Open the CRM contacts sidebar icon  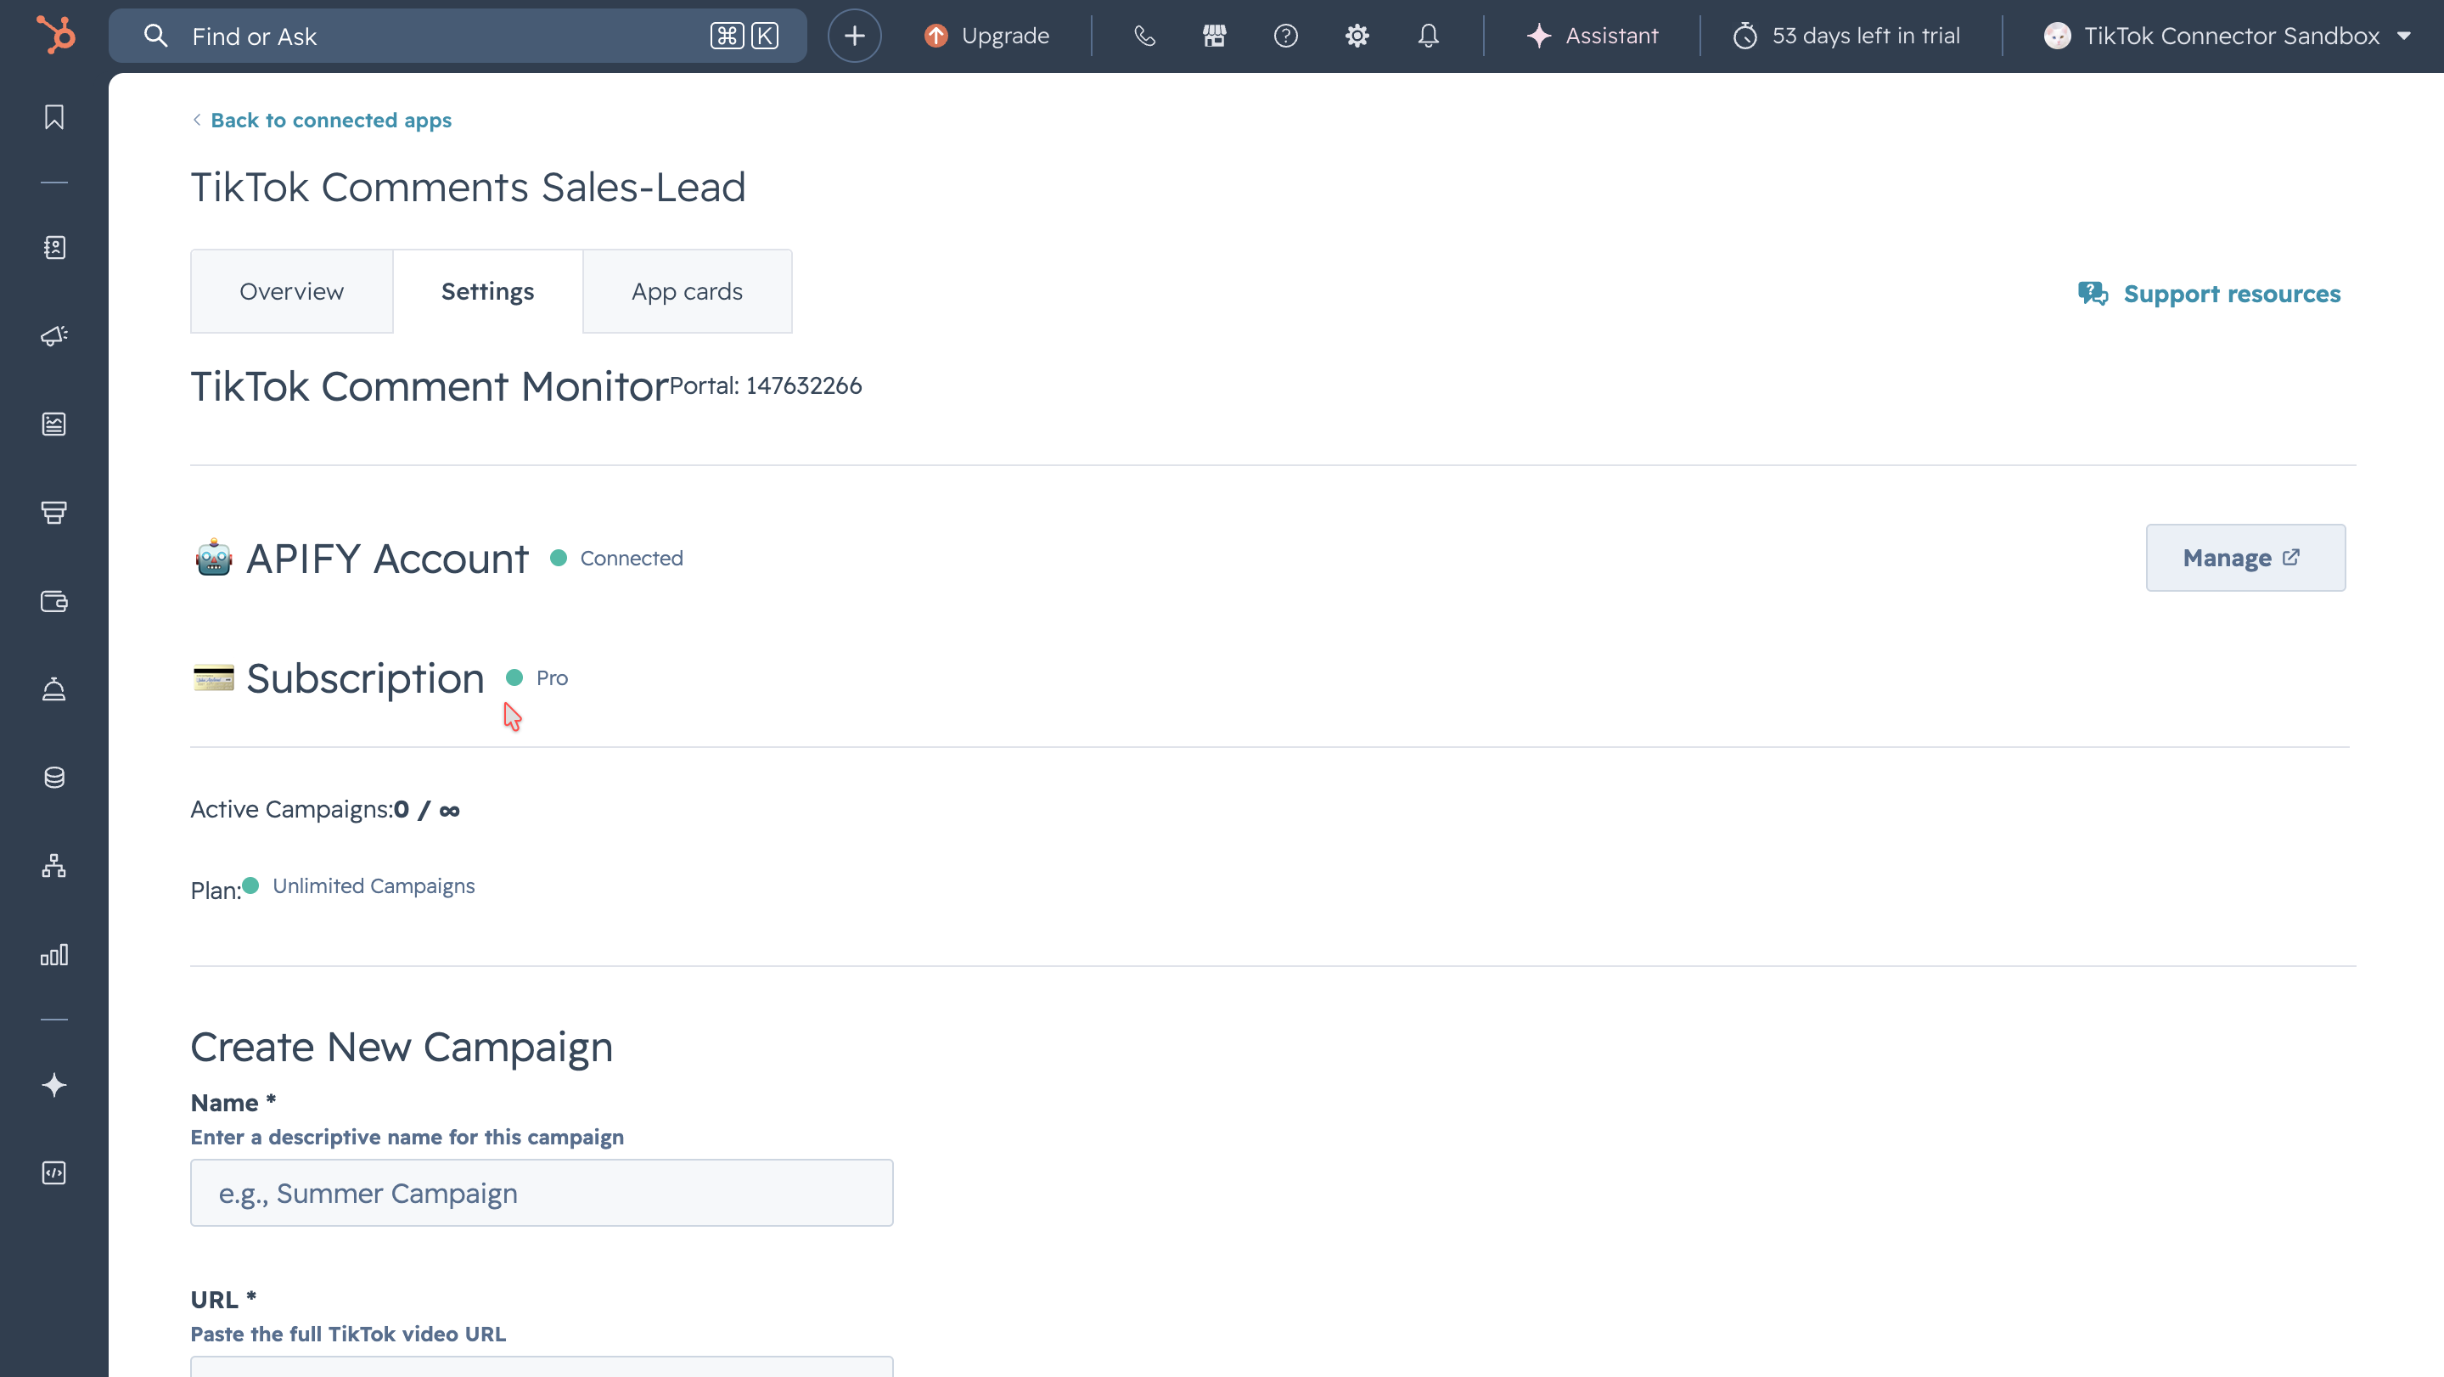pyautogui.click(x=54, y=248)
